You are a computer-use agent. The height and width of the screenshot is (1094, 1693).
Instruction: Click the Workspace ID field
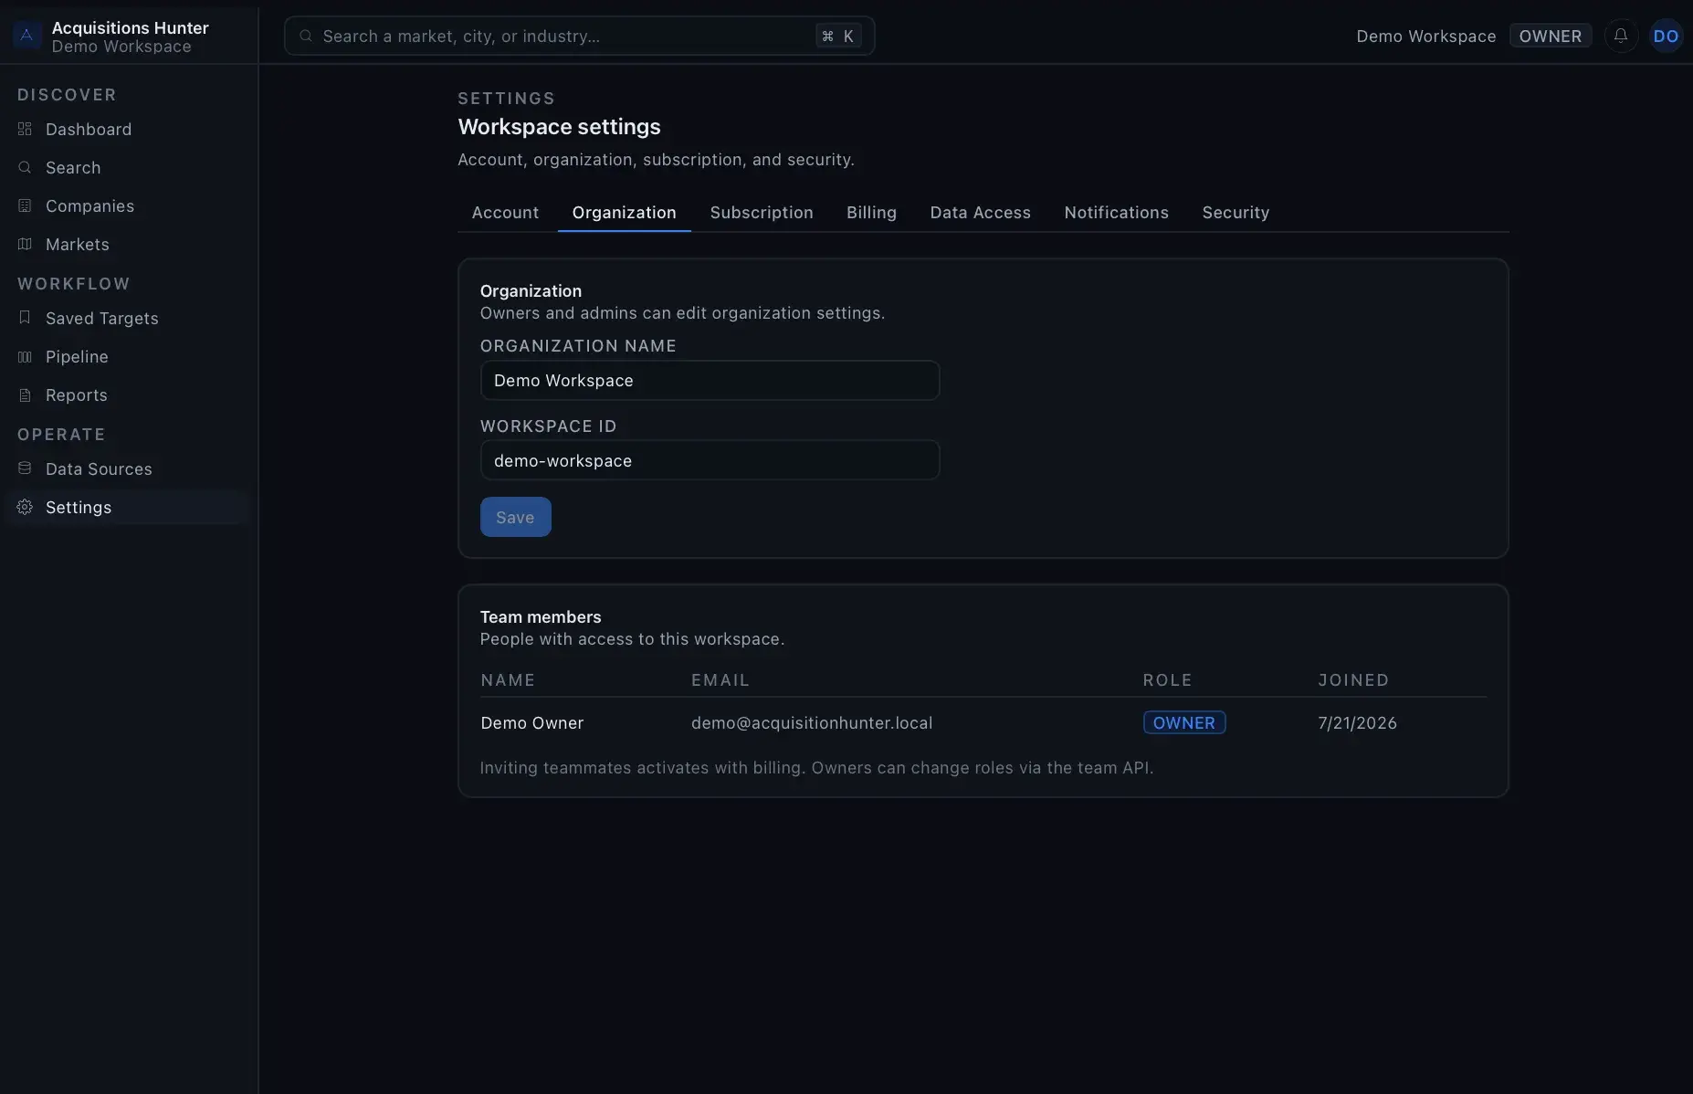pyautogui.click(x=710, y=460)
